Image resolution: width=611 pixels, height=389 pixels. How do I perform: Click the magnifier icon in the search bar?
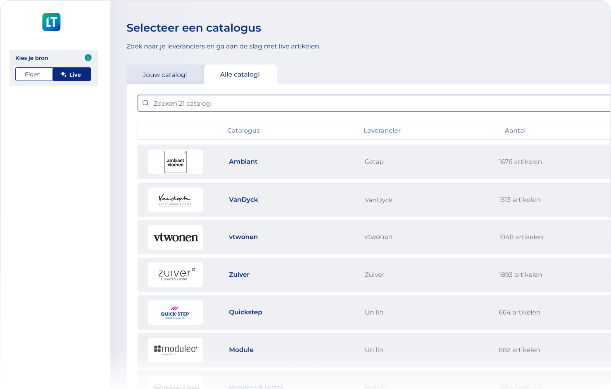click(x=146, y=103)
